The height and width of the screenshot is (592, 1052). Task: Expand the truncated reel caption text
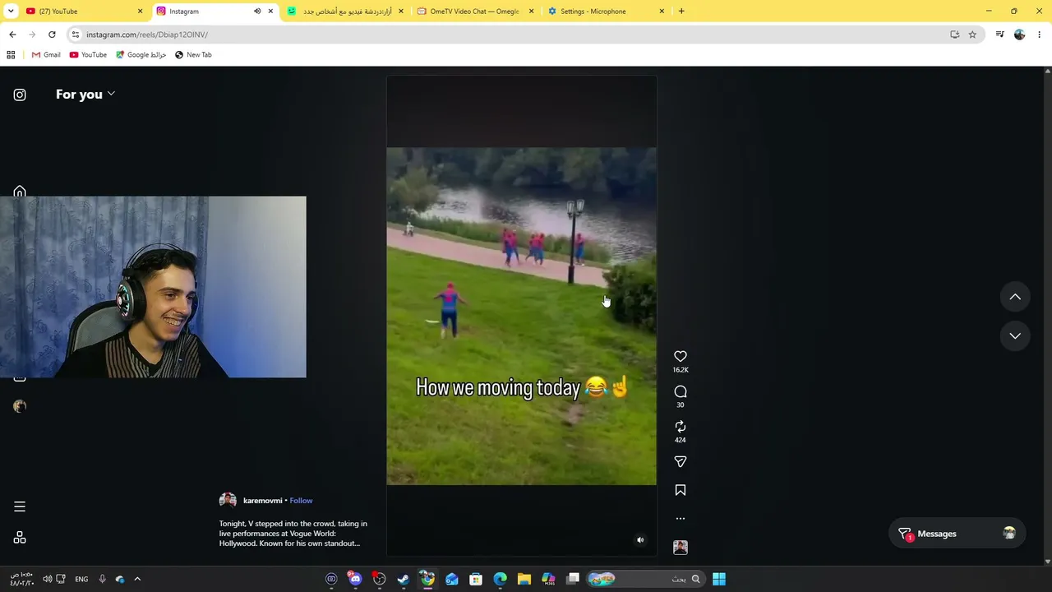[x=293, y=534]
